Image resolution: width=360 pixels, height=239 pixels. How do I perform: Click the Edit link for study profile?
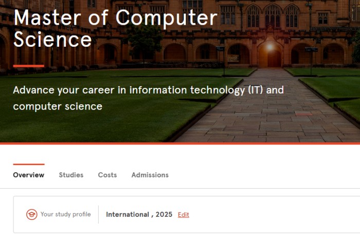[x=184, y=214]
